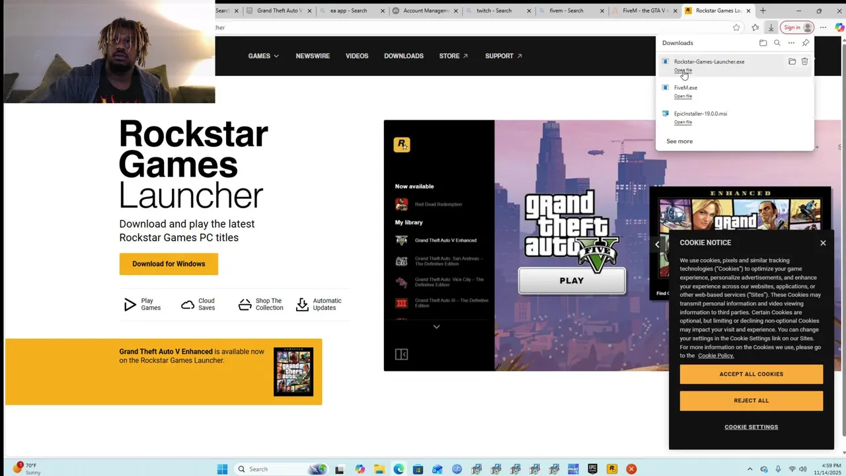
Task: Open Edge settings and more menu
Action: pos(823,28)
